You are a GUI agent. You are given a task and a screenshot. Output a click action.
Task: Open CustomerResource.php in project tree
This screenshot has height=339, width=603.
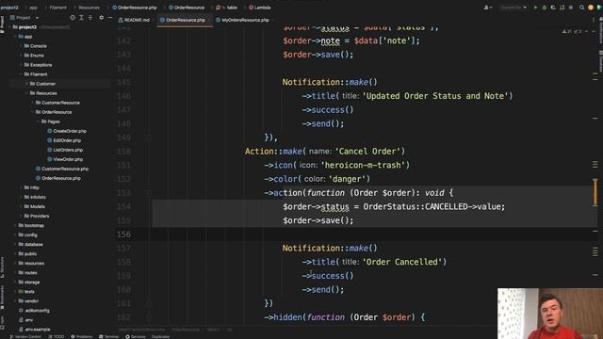point(62,169)
